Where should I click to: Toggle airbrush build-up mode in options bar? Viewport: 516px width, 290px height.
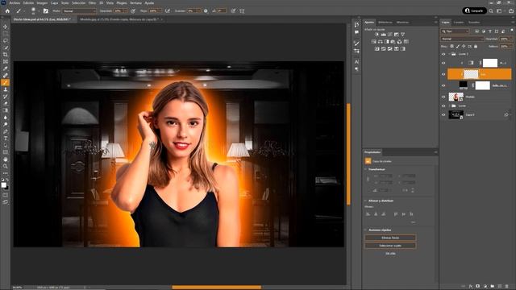point(168,10)
